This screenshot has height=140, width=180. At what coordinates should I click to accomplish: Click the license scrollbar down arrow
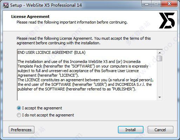click(x=160, y=97)
